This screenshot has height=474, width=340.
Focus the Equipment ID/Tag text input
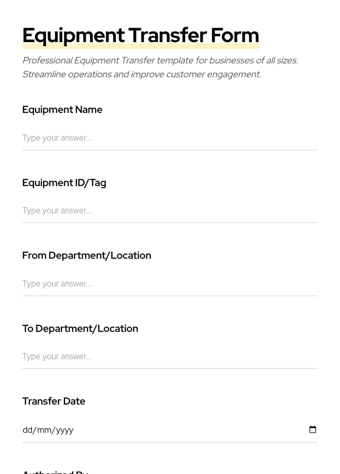[x=170, y=211]
